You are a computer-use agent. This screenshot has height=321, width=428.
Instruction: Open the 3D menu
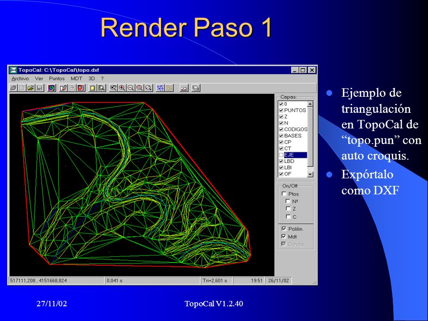coord(91,78)
